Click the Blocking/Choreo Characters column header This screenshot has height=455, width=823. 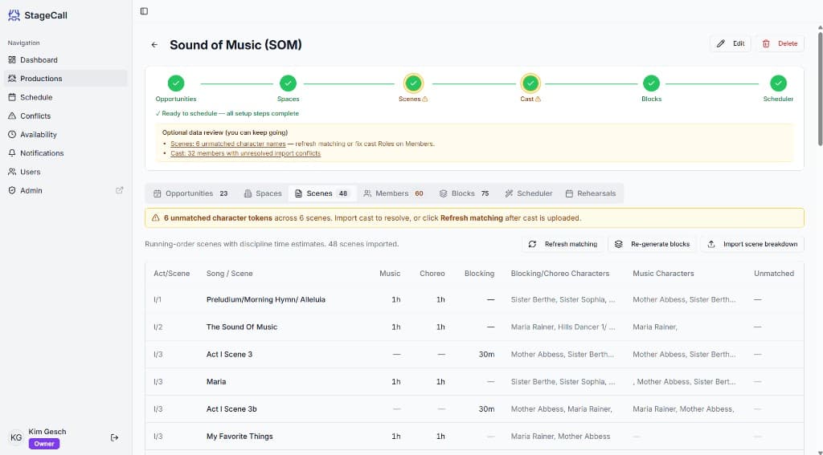click(560, 274)
